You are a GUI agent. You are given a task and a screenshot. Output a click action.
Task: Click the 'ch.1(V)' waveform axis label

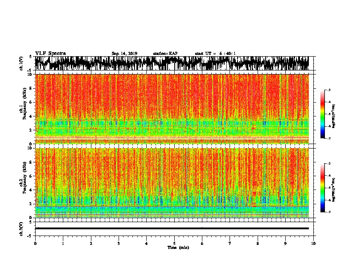[x=21, y=63]
